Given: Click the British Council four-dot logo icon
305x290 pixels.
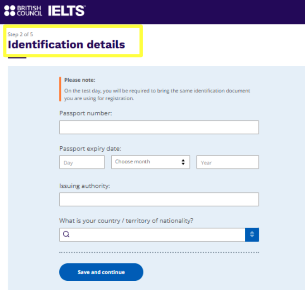Looking at the screenshot, I should pos(10,11).
